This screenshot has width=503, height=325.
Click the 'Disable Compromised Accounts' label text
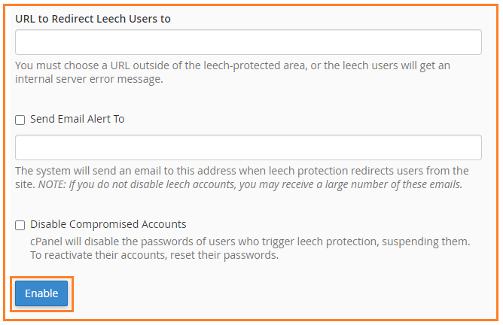point(108,224)
